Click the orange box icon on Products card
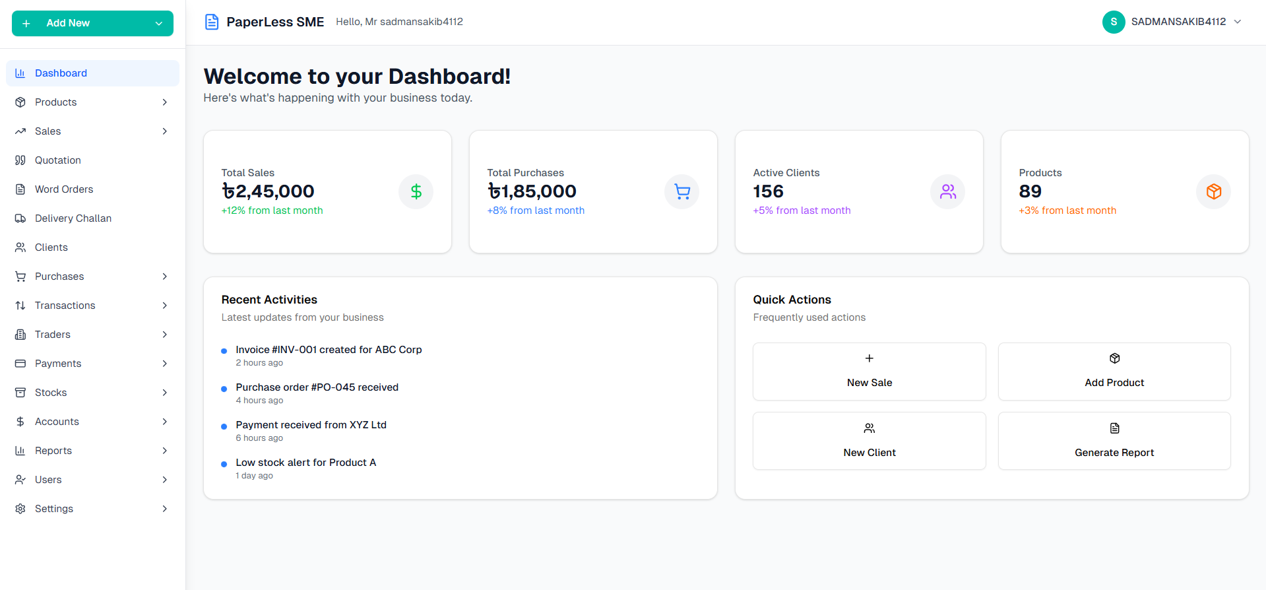Screen dimensions: 1266x590 pos(1213,192)
